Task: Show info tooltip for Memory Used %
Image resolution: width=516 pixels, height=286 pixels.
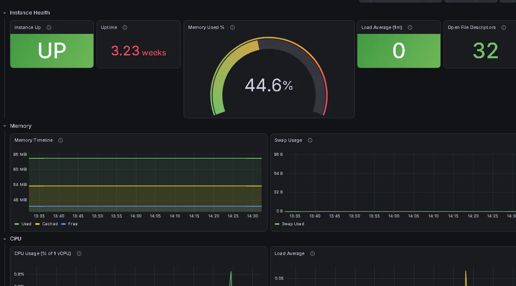Action: tap(232, 28)
